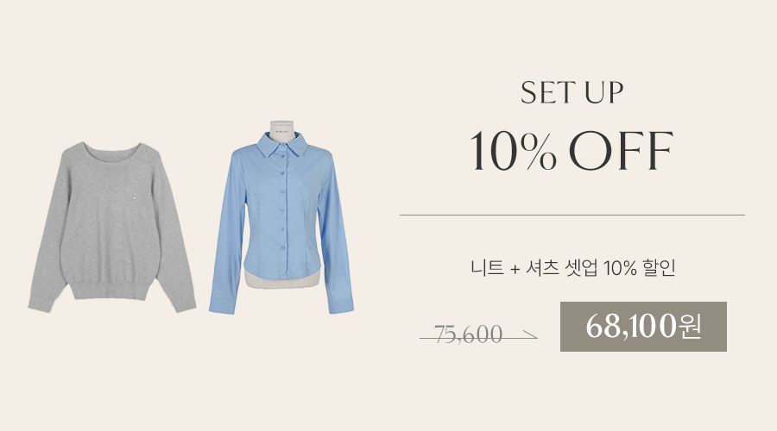
Task: Click the SET UP heading
Action: pos(572,92)
